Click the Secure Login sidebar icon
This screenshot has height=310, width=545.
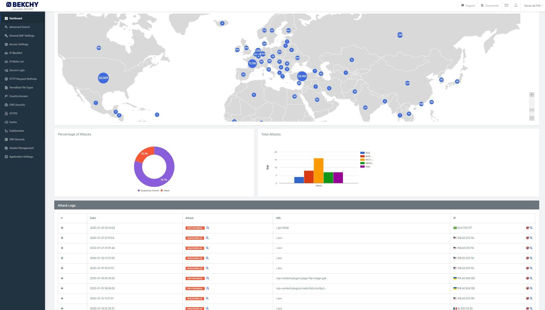[x=6, y=70]
